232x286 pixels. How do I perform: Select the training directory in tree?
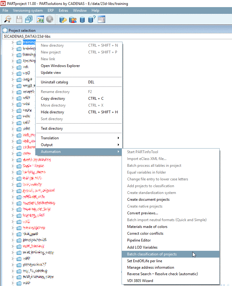coord(29,42)
